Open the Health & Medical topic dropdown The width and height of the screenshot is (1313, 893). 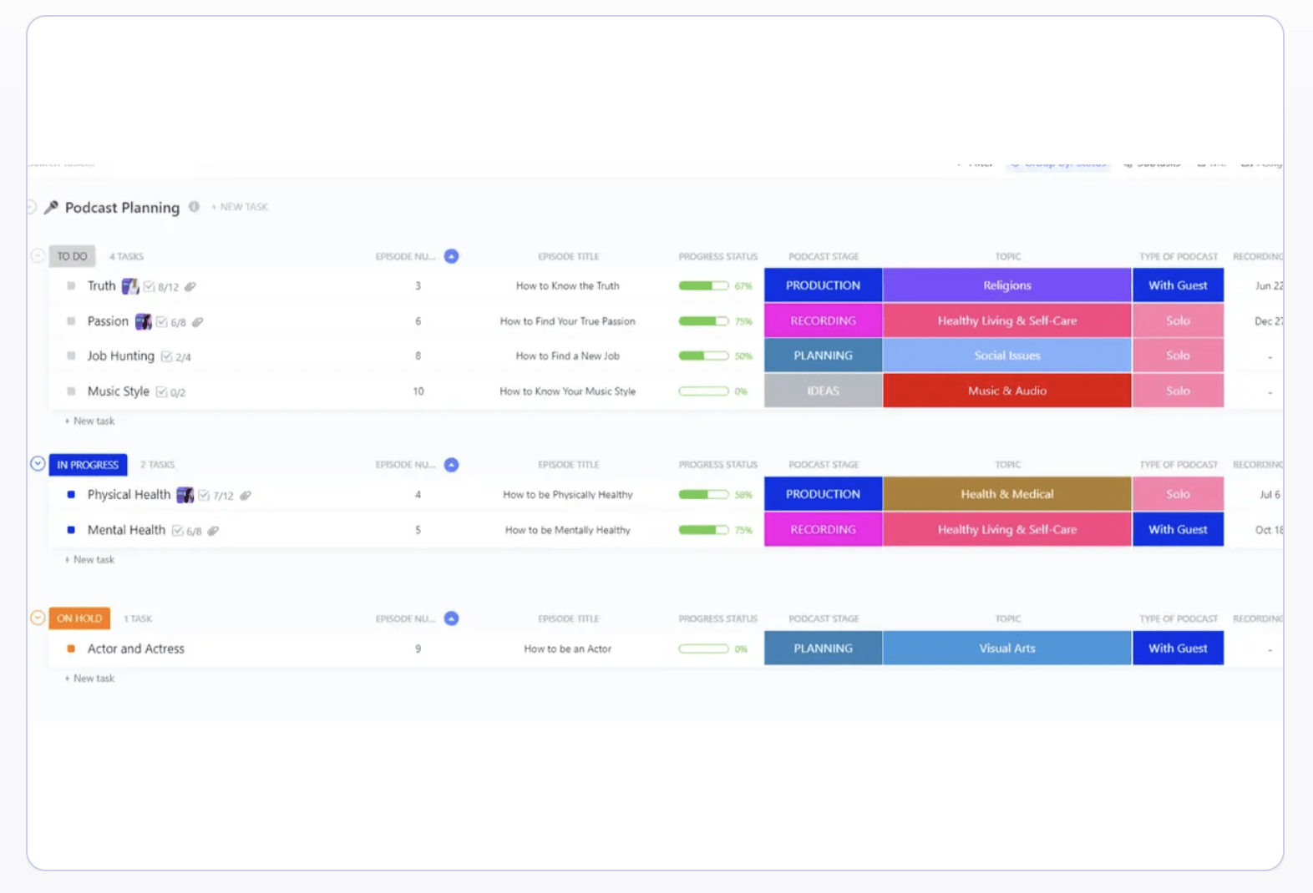(1007, 494)
